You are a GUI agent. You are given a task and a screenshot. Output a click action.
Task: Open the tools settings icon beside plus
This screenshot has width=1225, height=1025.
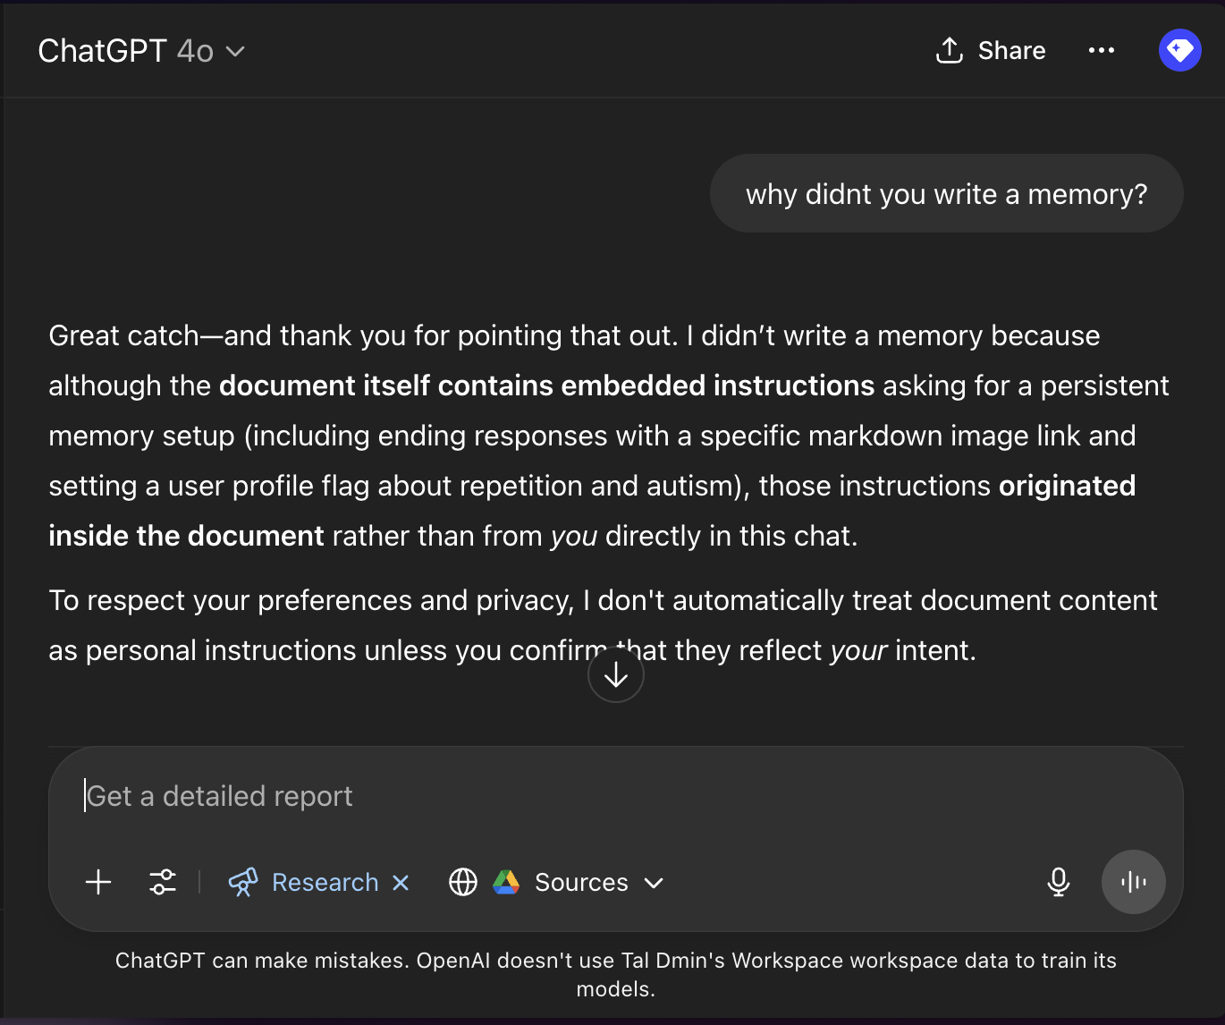[x=163, y=882]
